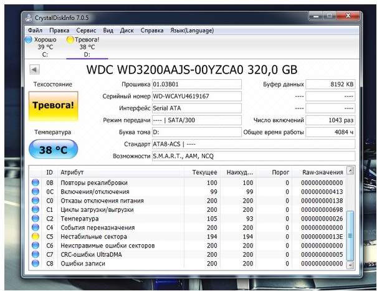Open the Вид menu

tap(108, 31)
